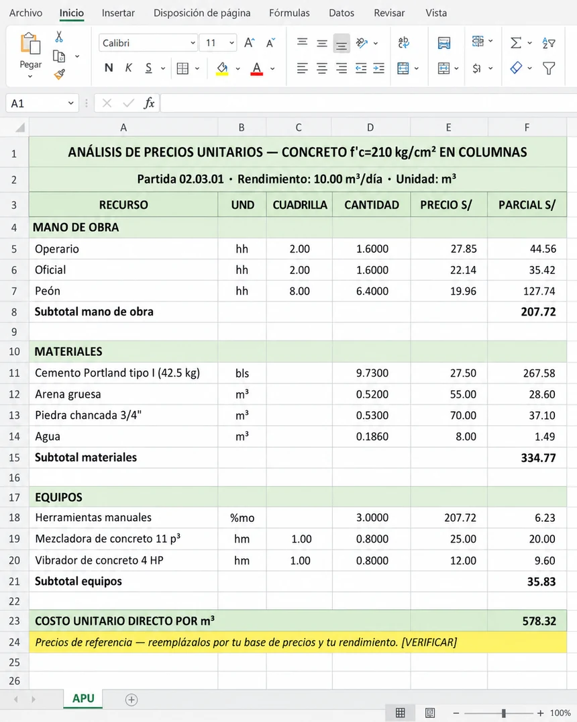Click inside the formula bar input
This screenshot has width=577, height=722.
click(x=368, y=103)
